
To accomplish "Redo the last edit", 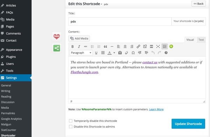I will click(x=159, y=53).
